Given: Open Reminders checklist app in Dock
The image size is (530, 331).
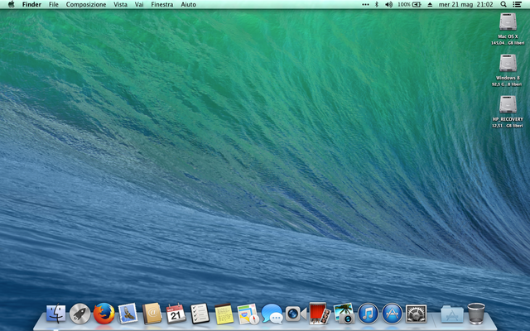Looking at the screenshot, I should point(200,314).
